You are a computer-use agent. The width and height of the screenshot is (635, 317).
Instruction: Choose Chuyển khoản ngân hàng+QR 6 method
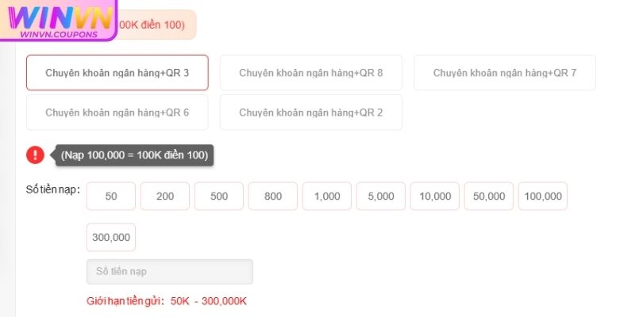(117, 113)
